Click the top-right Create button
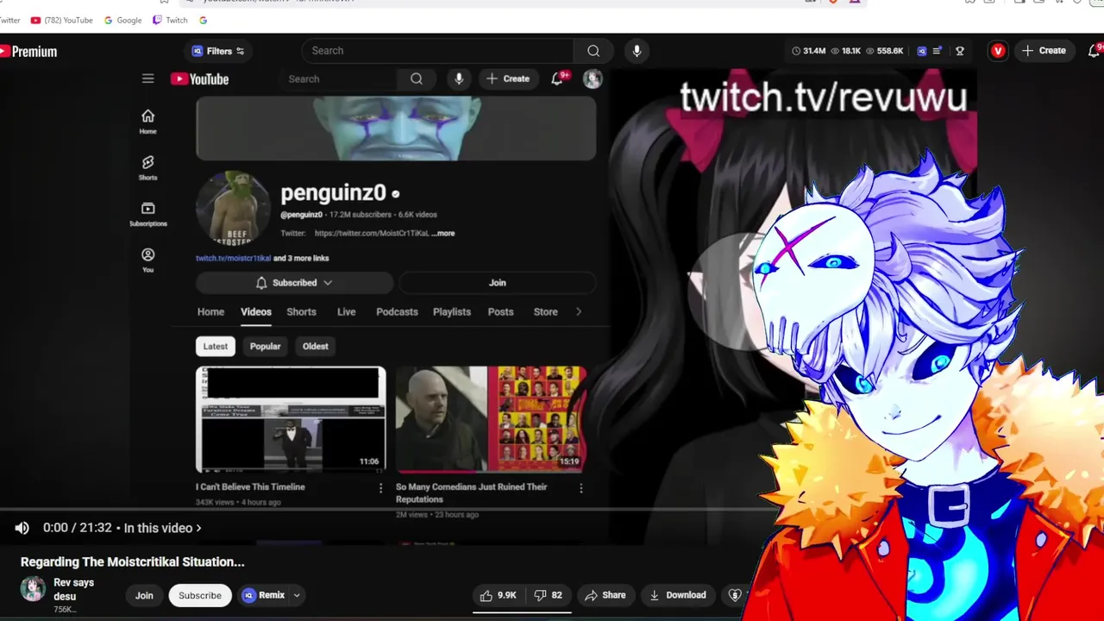The image size is (1104, 621). coord(1044,51)
